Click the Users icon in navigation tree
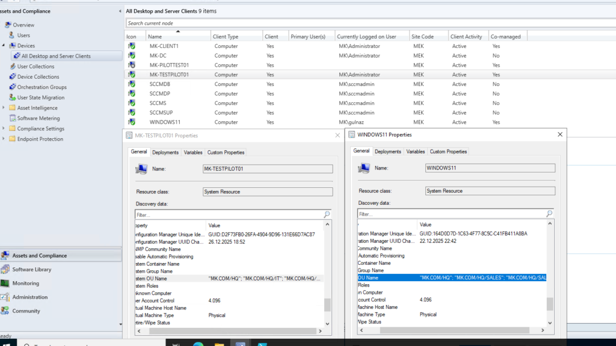This screenshot has width=616, height=346. point(11,35)
